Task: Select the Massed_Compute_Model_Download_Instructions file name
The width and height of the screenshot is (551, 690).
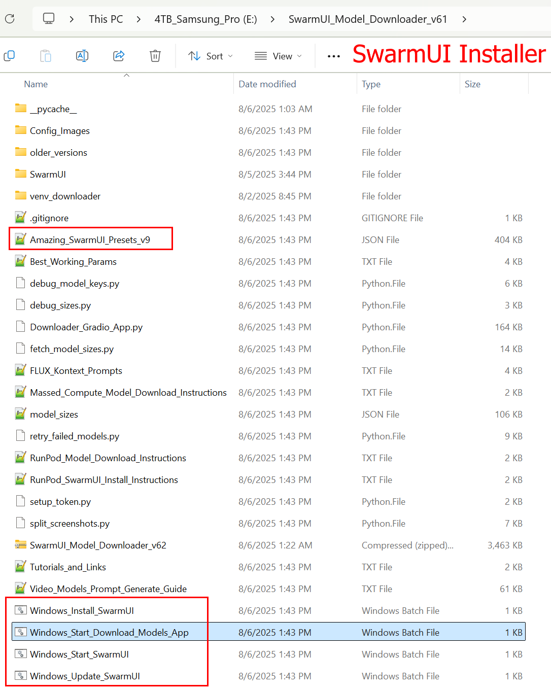Action: [x=128, y=393]
